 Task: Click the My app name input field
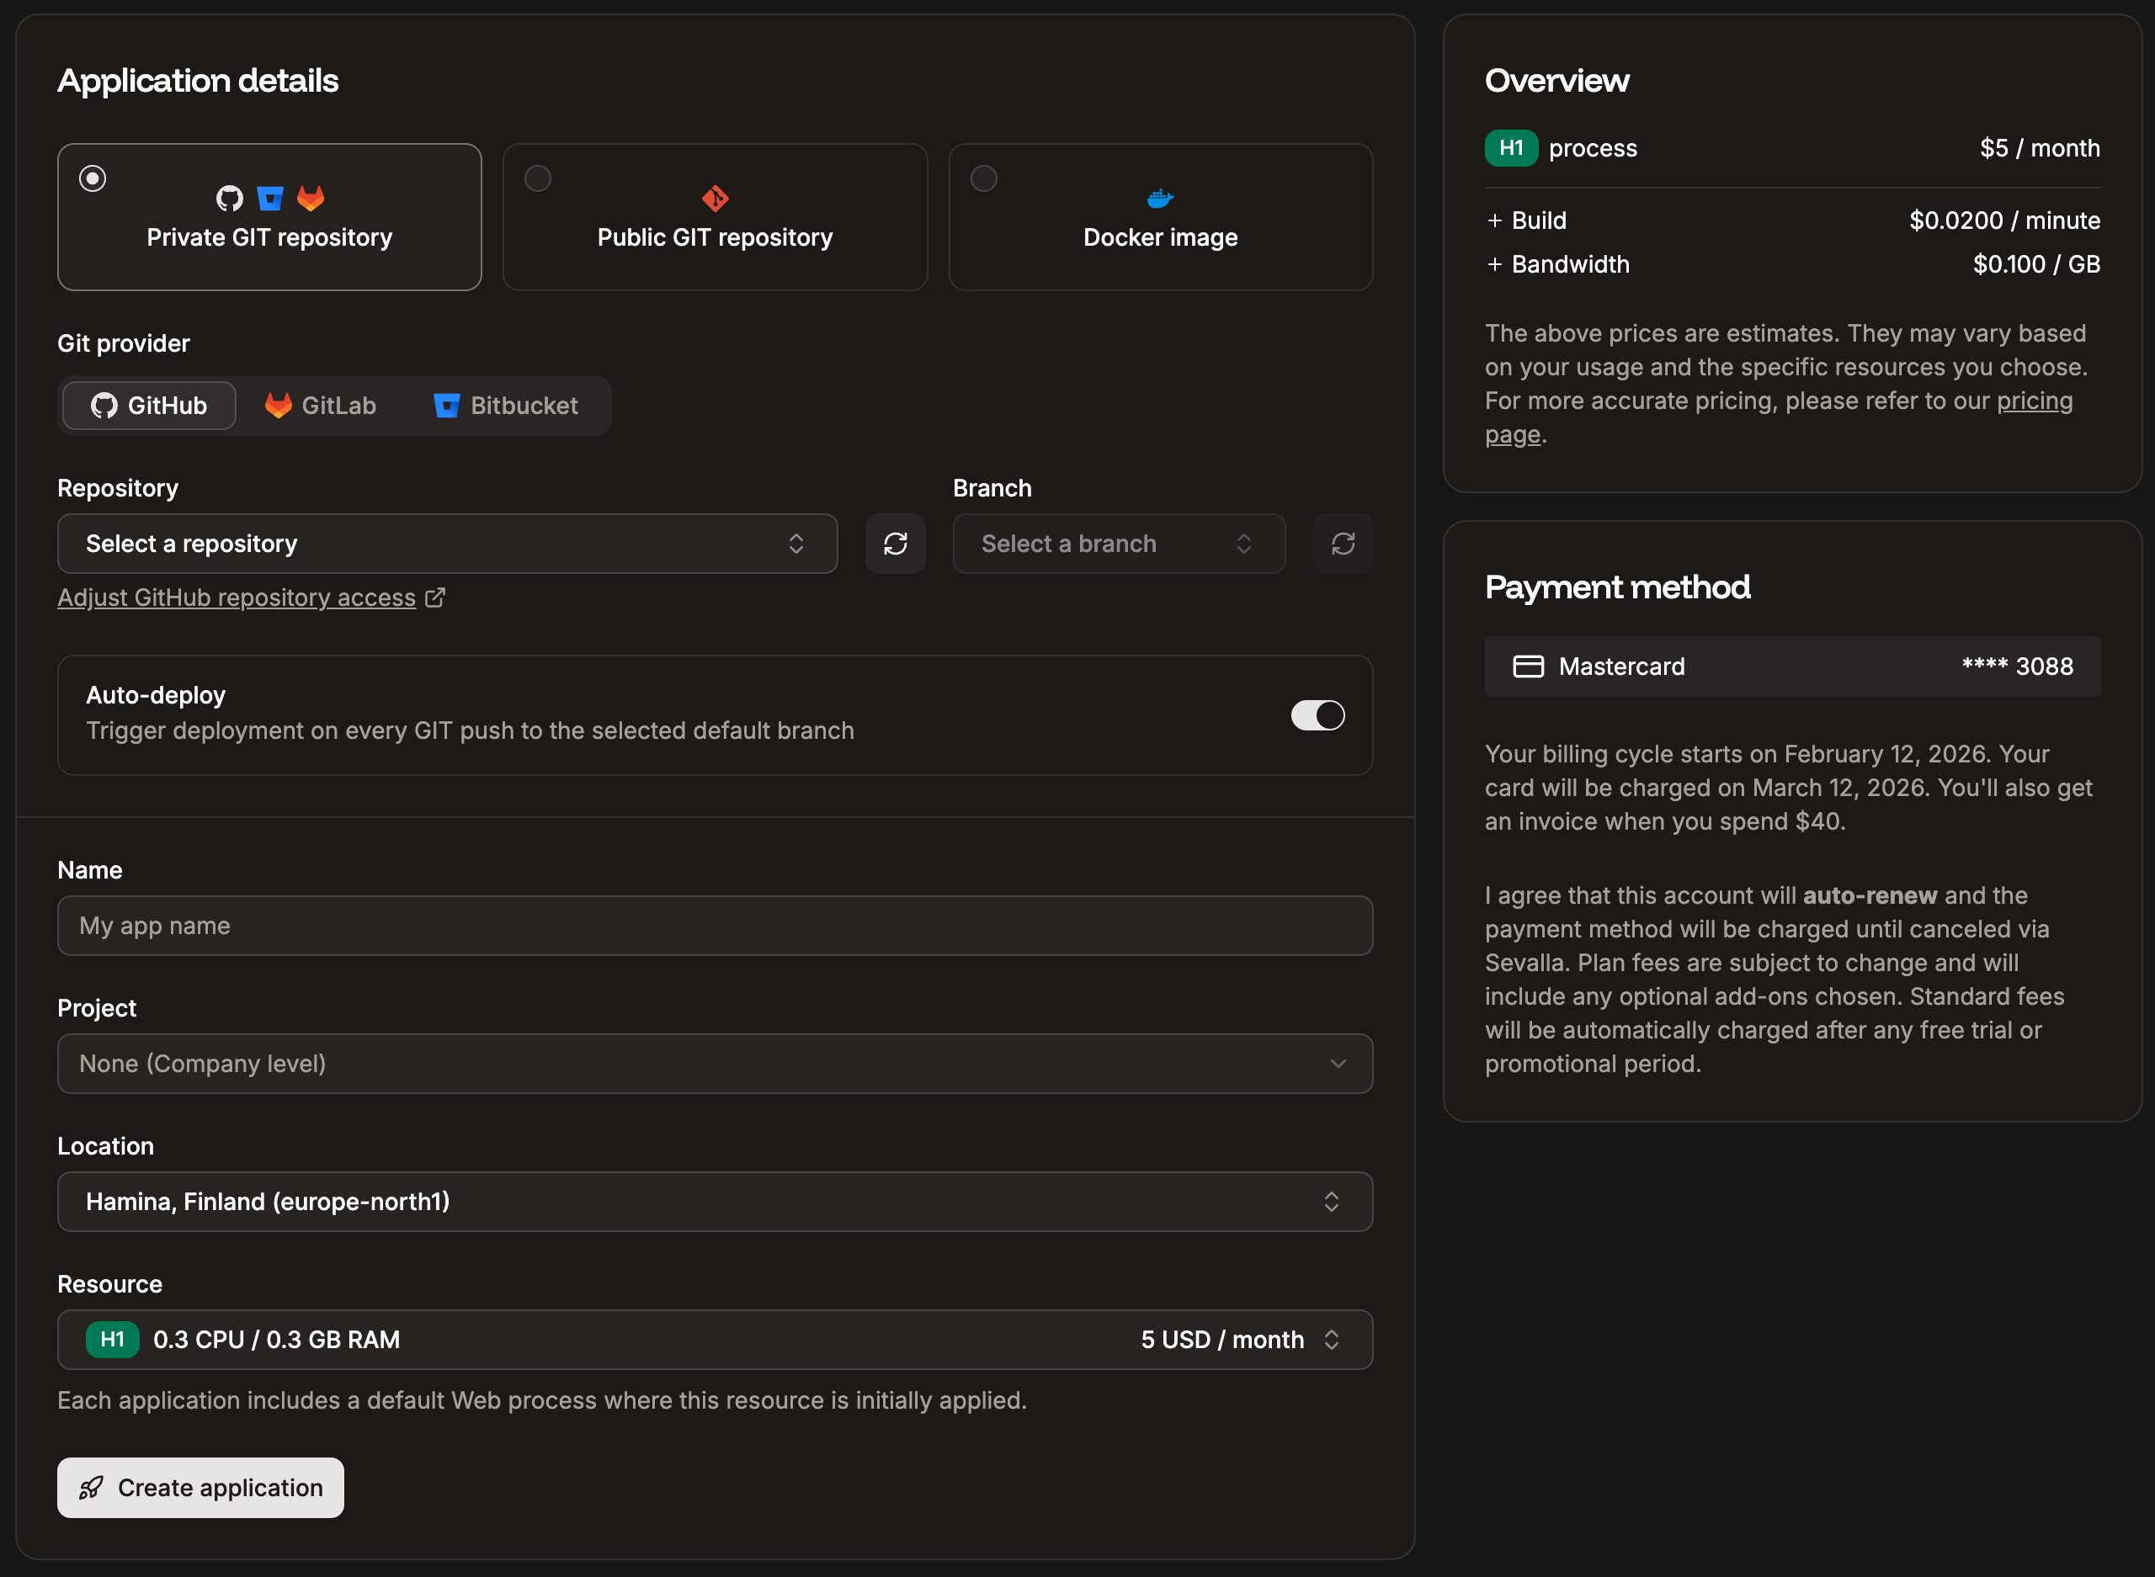[716, 925]
